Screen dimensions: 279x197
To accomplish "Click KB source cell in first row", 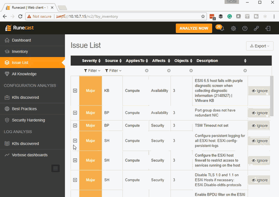I will [112, 91].
